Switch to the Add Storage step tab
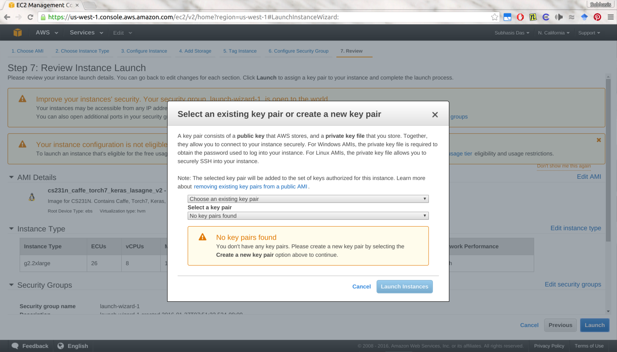617x352 pixels. (195, 51)
